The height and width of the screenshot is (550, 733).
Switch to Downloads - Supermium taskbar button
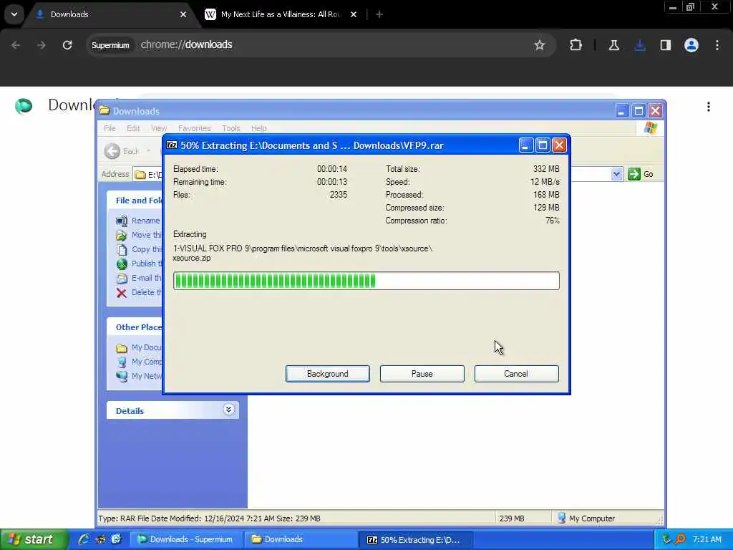point(186,539)
